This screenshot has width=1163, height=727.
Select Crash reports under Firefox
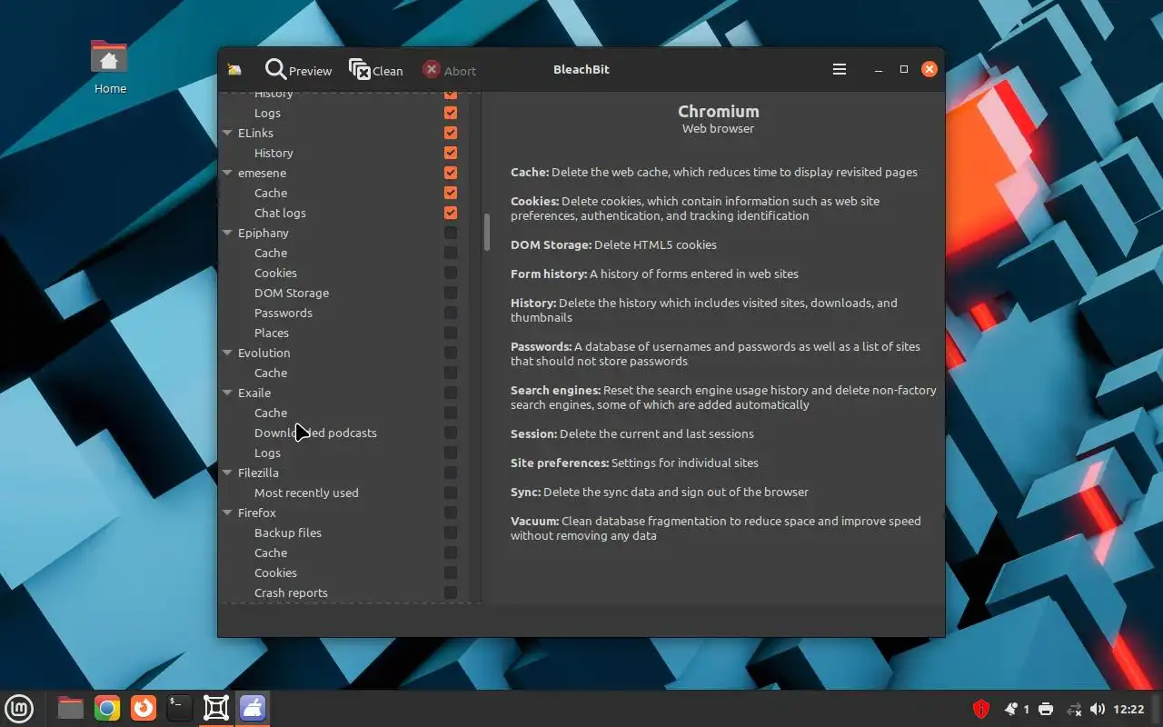(x=291, y=593)
